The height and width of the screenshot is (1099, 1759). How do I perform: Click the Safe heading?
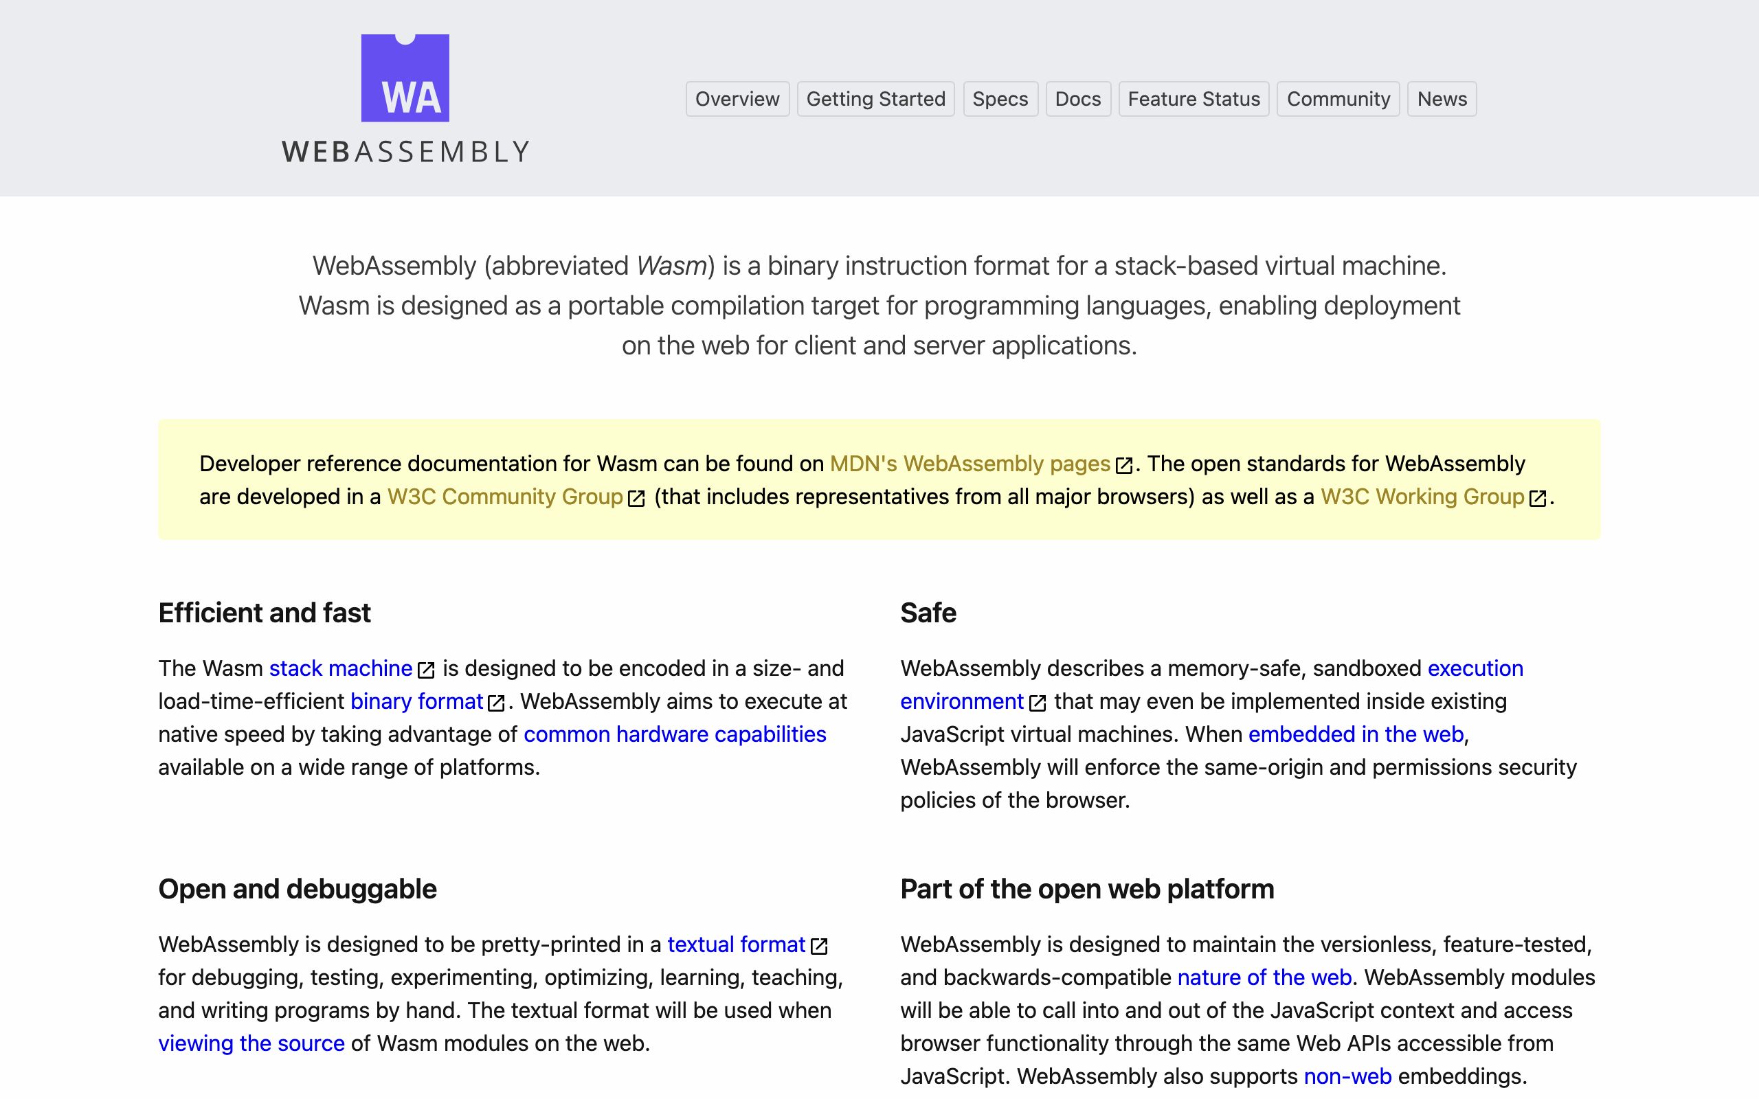(x=928, y=613)
